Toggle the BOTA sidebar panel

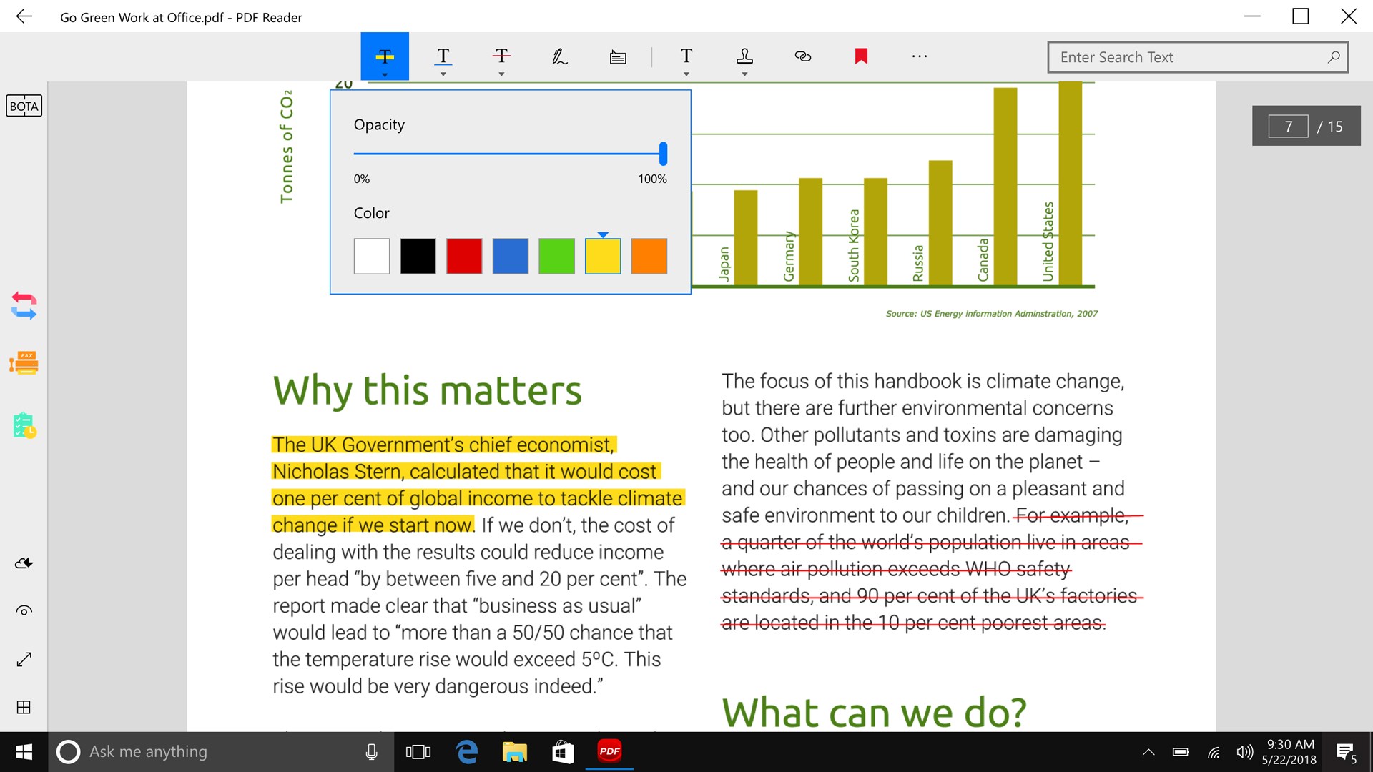point(24,106)
